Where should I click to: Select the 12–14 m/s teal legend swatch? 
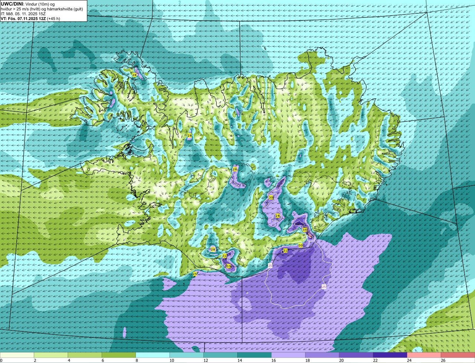[x=220, y=355]
